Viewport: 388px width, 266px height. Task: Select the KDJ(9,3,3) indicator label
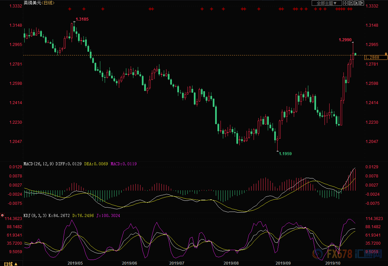(35, 215)
